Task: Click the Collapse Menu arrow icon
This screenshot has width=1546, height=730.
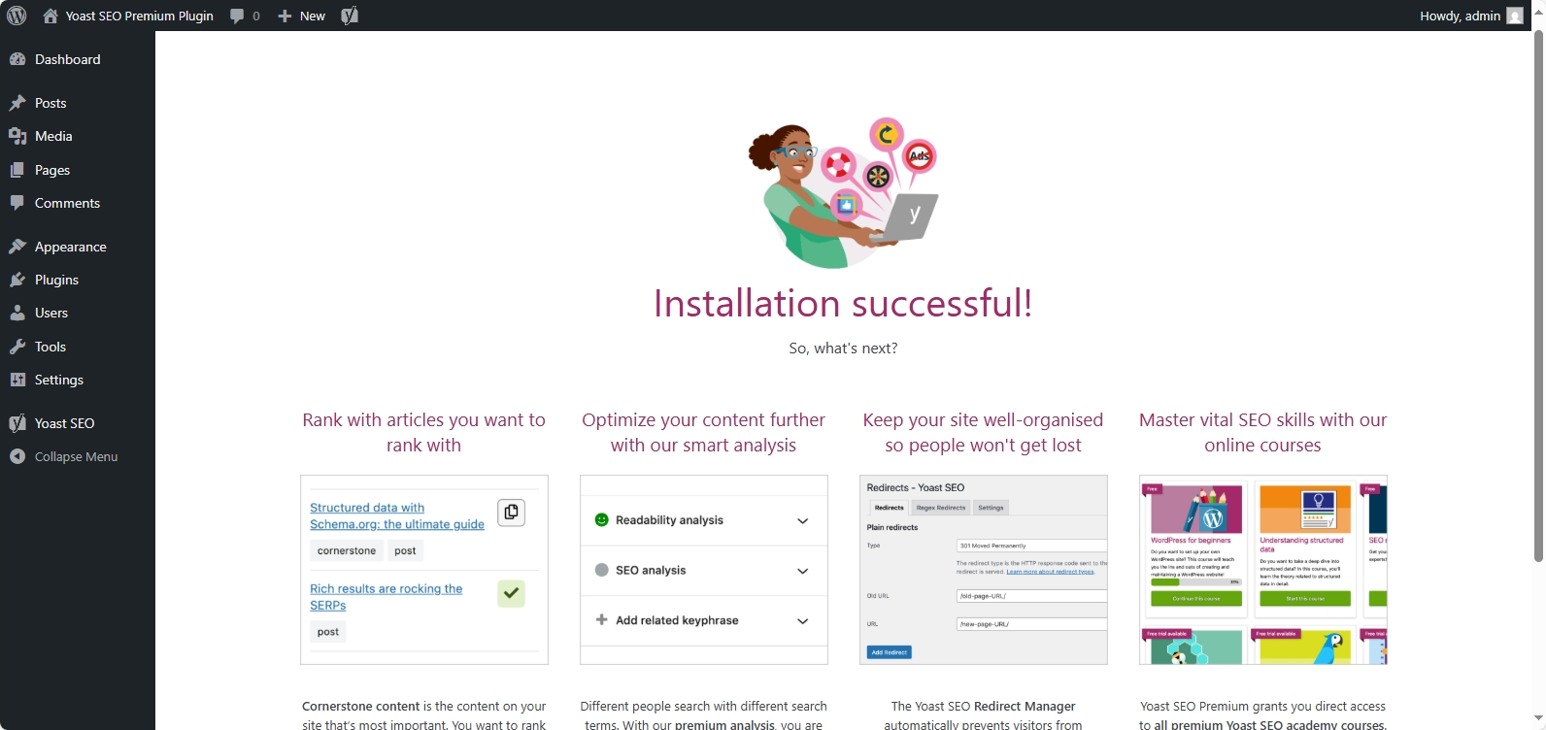Action: pyautogui.click(x=17, y=456)
